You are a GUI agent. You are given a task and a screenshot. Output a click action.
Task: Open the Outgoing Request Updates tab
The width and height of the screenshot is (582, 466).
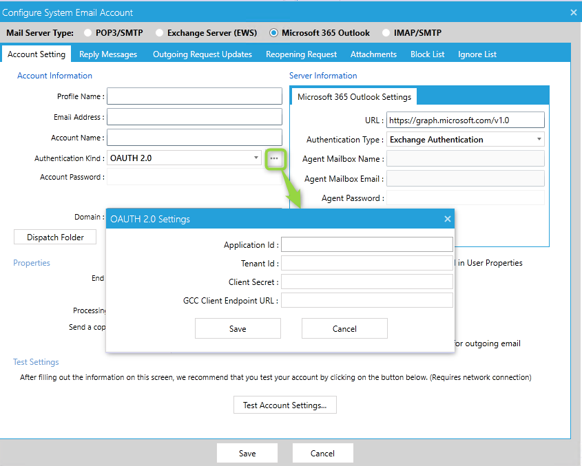point(202,54)
